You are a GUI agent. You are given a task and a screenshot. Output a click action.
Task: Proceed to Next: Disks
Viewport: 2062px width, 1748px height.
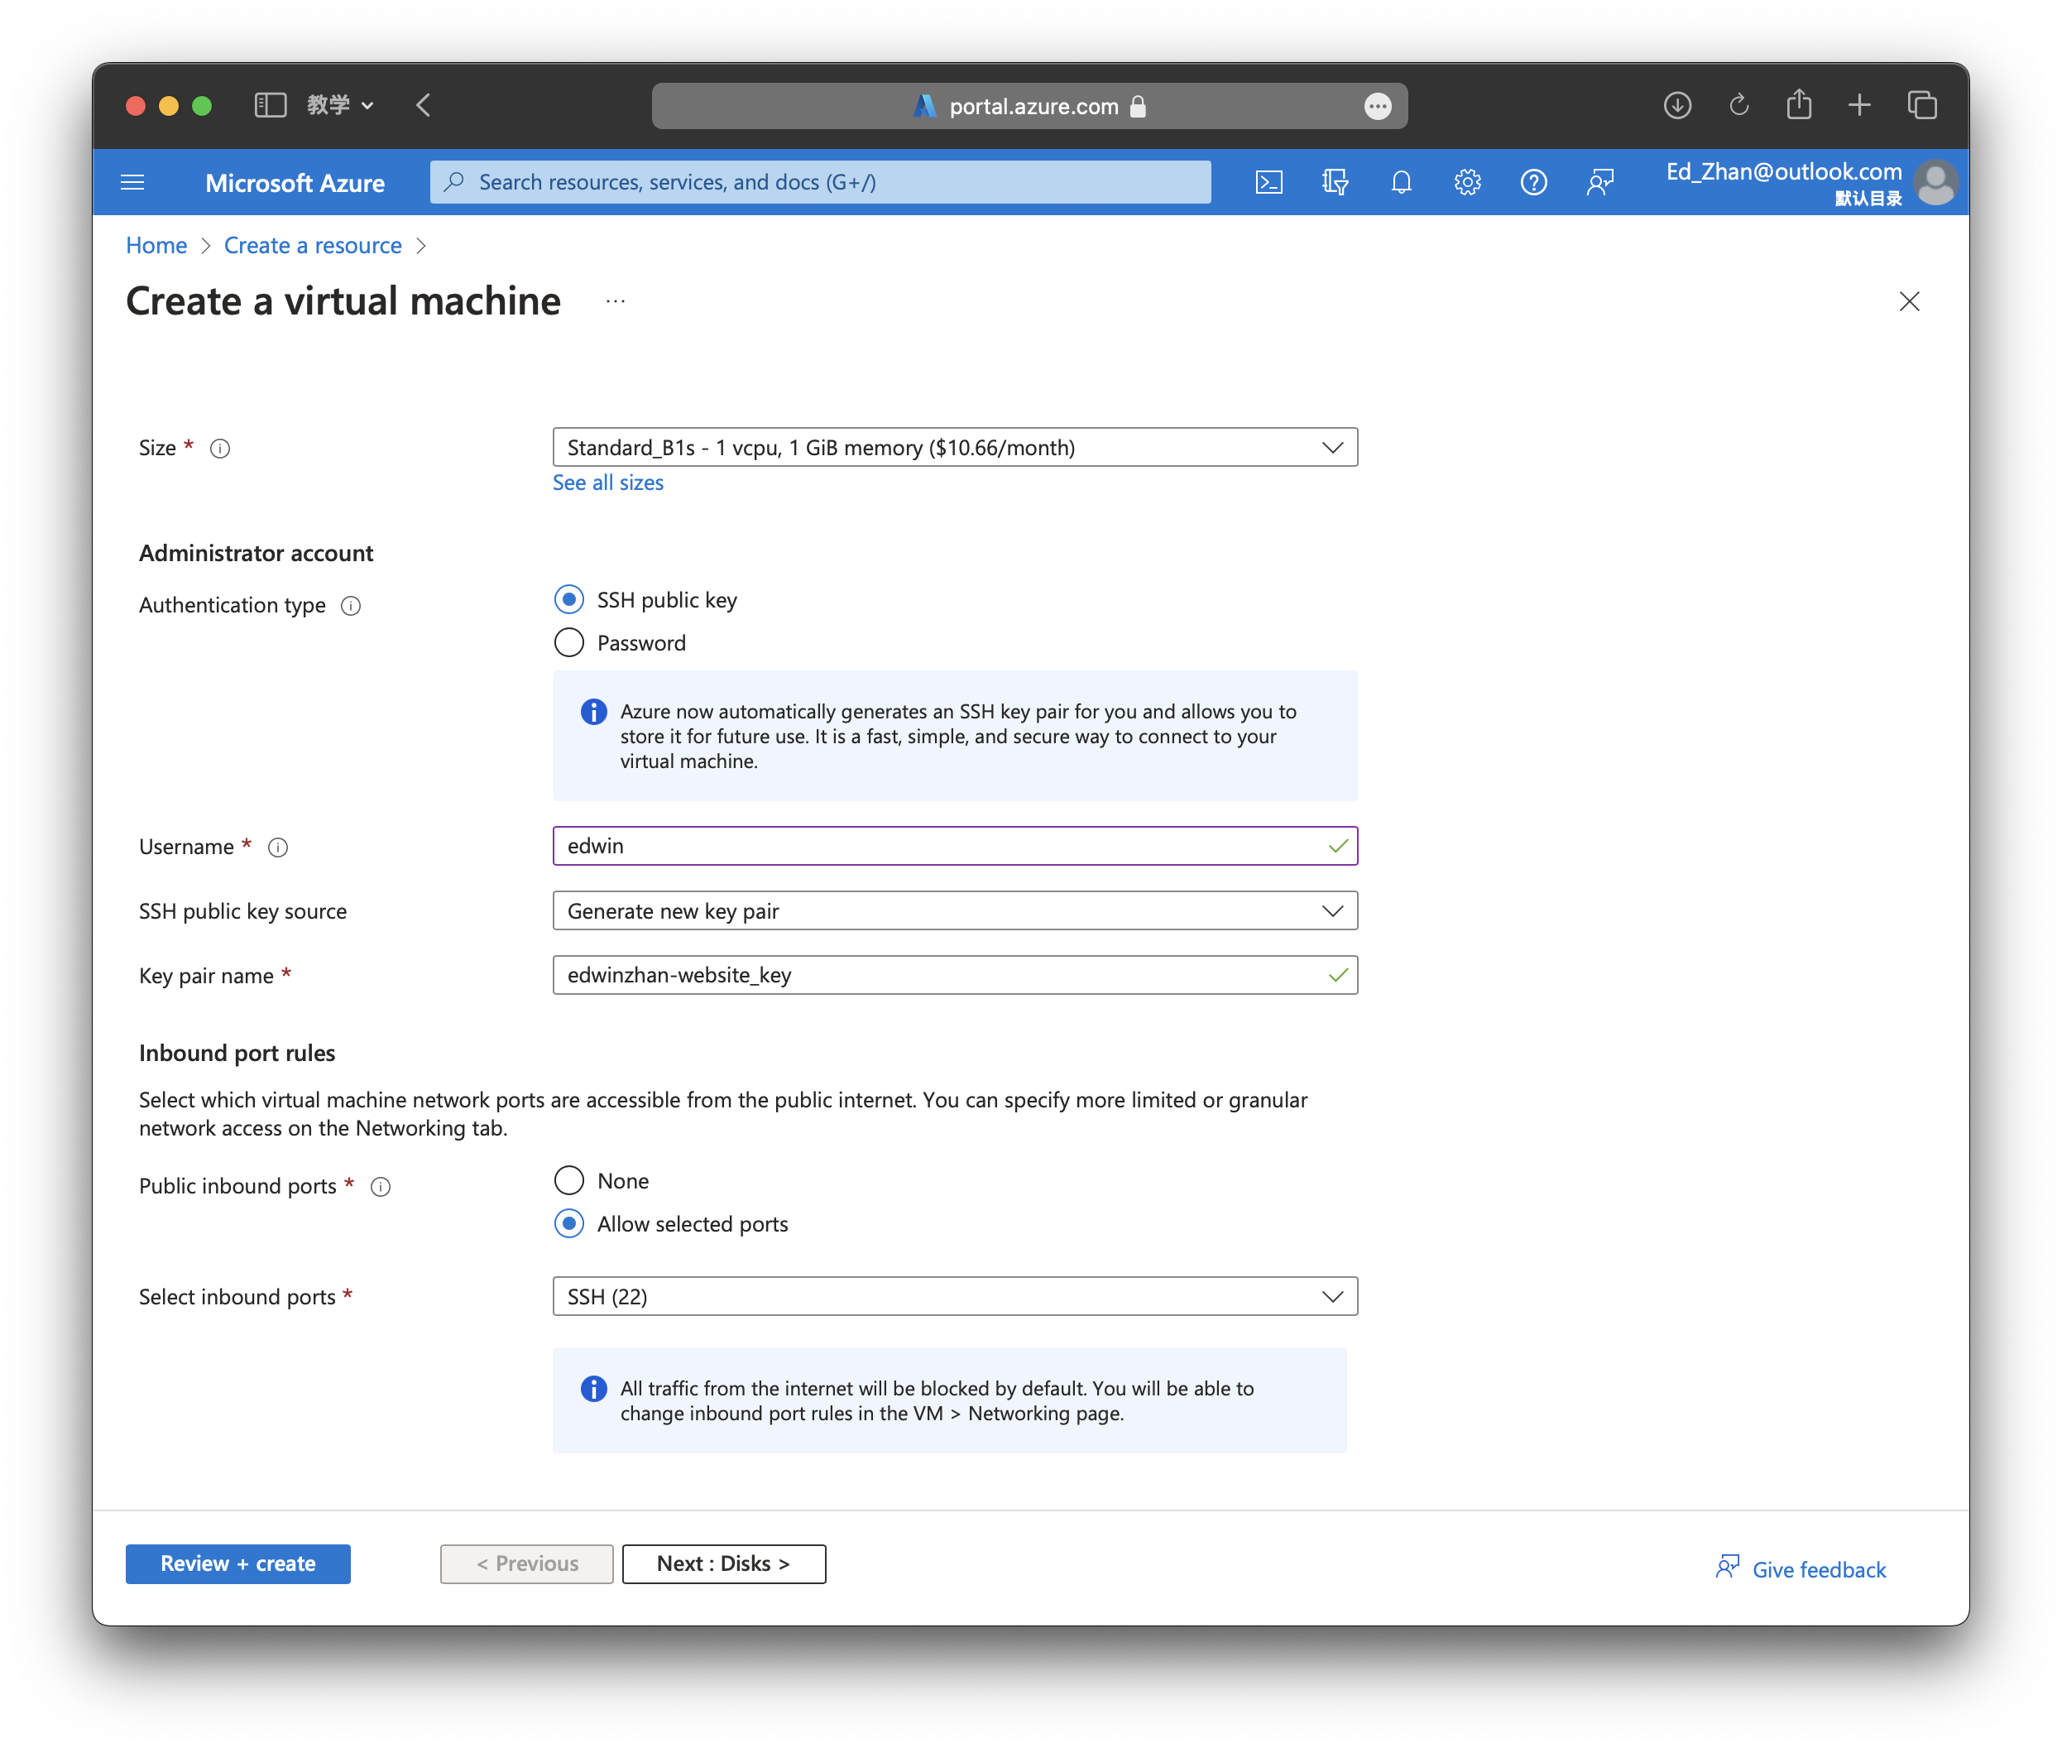(723, 1563)
